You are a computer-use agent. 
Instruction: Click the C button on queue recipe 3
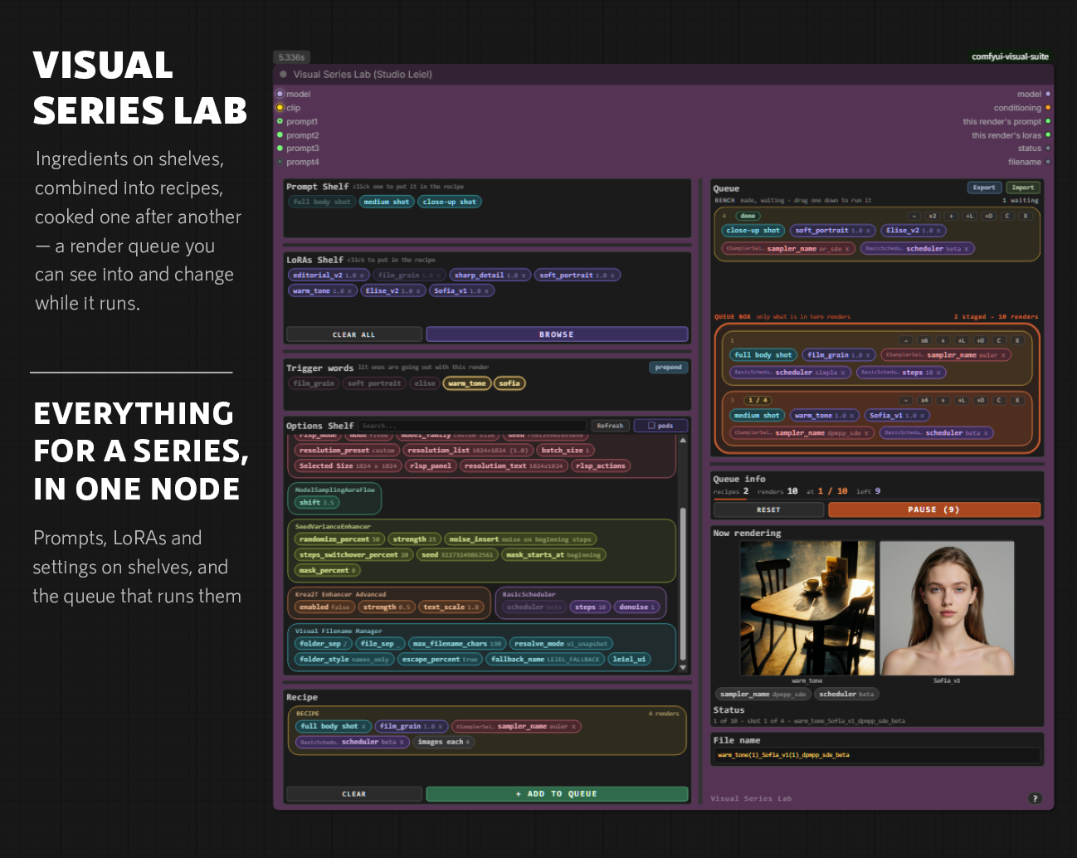click(999, 400)
